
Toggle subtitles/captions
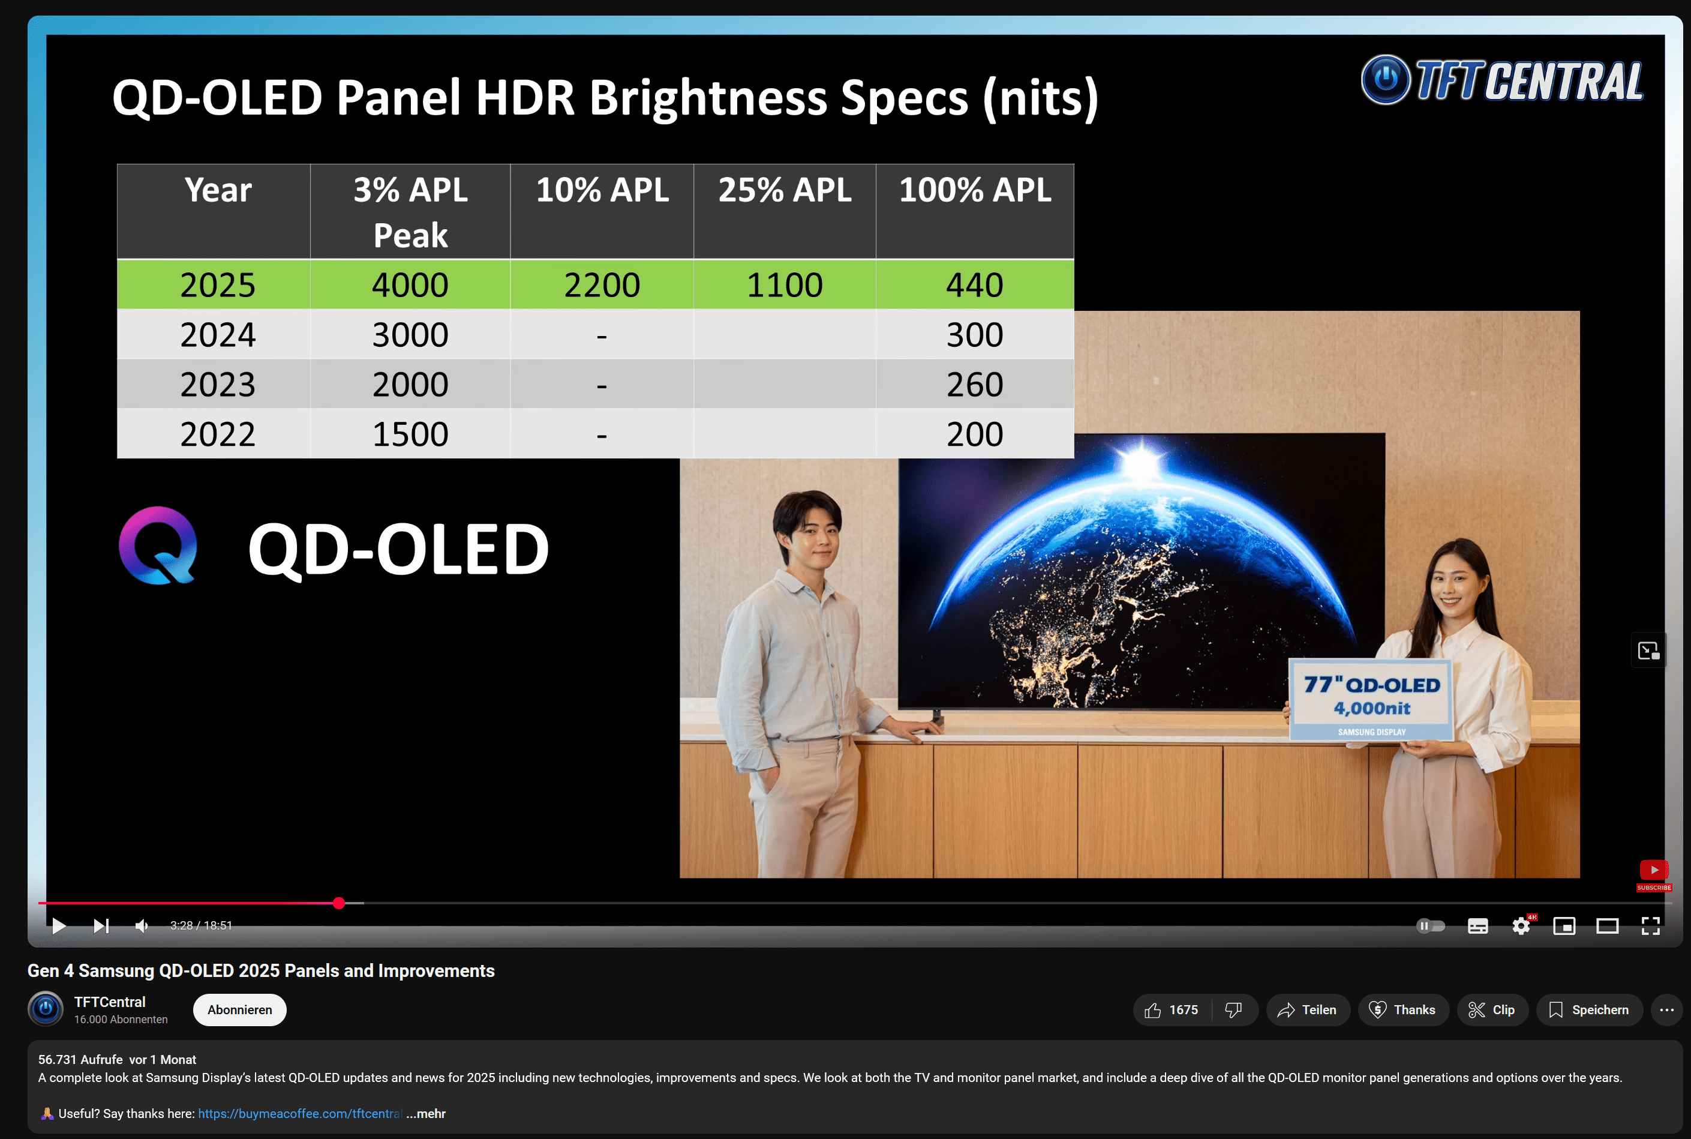pos(1477,925)
